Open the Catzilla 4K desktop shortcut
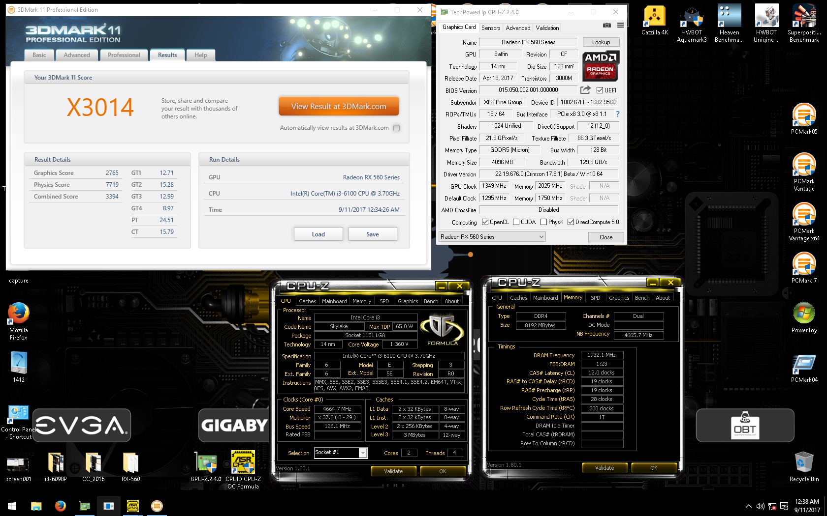 654,21
